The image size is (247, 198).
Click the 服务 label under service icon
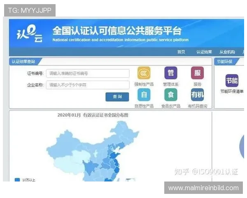(x=197, y=84)
